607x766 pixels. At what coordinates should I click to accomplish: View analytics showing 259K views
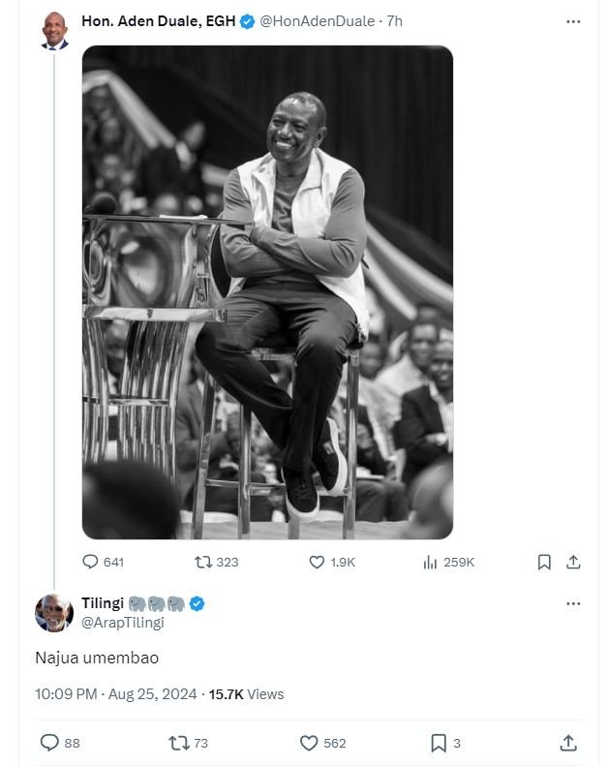point(431,562)
